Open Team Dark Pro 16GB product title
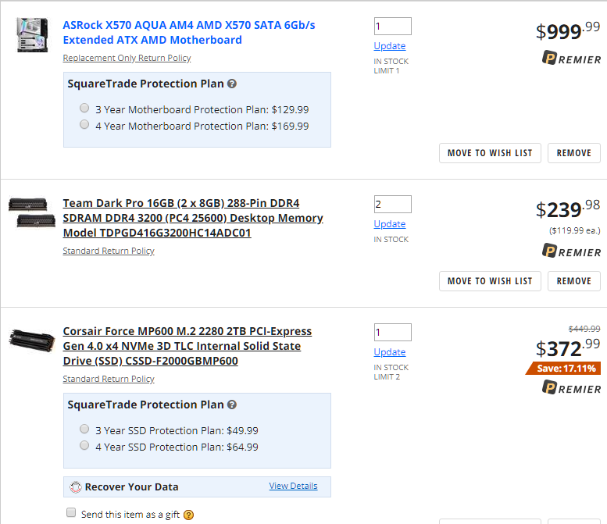The height and width of the screenshot is (524, 607). (193, 218)
